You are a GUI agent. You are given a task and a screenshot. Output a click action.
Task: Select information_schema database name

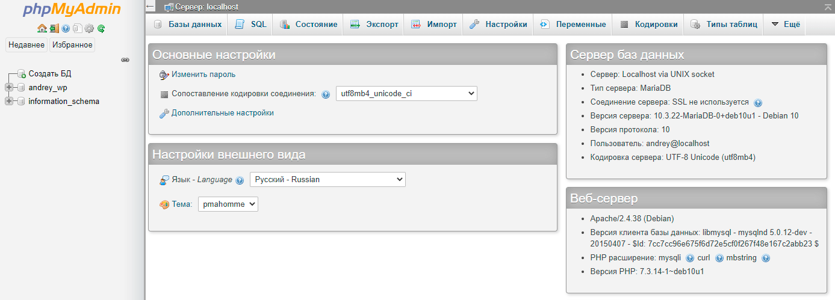[x=64, y=102]
